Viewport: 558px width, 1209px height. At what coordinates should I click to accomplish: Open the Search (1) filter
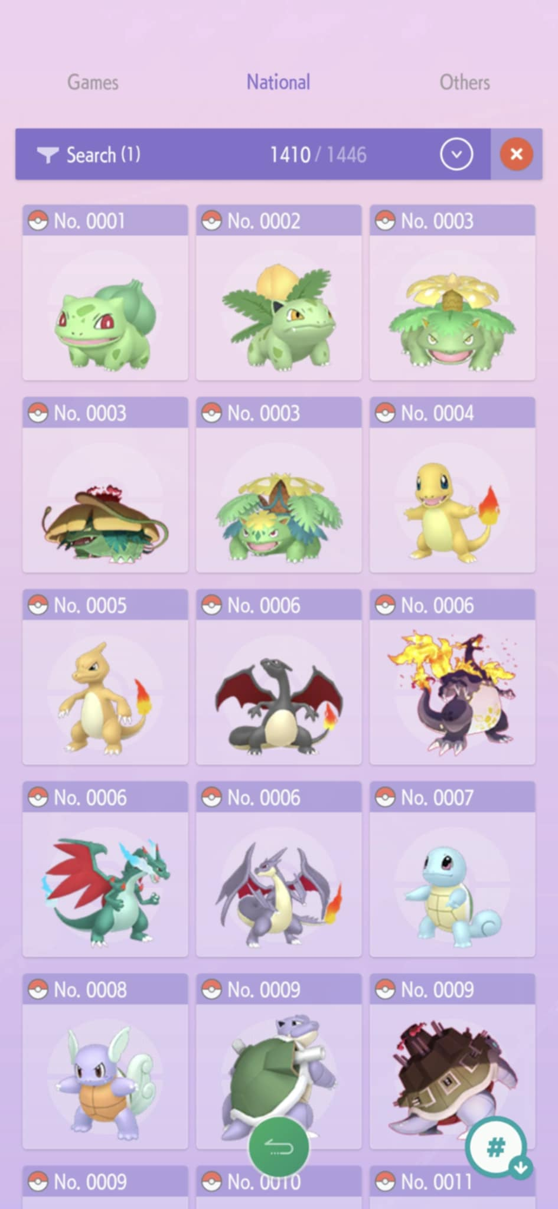[x=89, y=155]
